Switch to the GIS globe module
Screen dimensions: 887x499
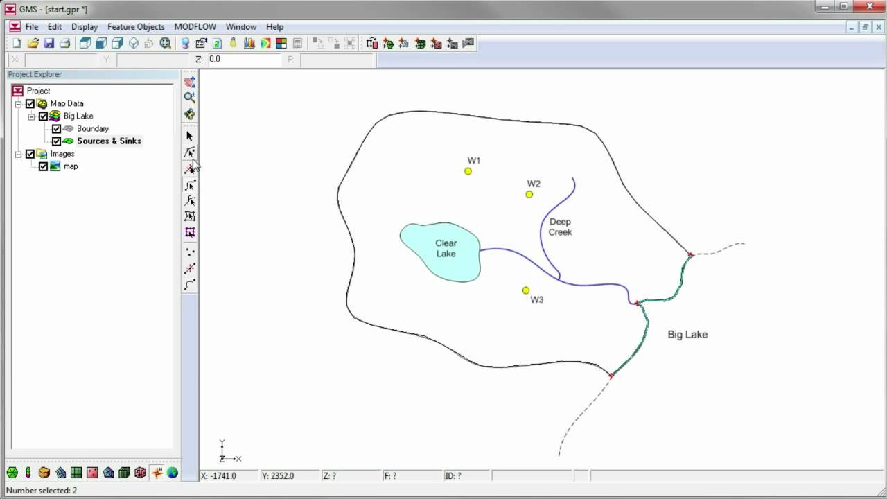[172, 473]
